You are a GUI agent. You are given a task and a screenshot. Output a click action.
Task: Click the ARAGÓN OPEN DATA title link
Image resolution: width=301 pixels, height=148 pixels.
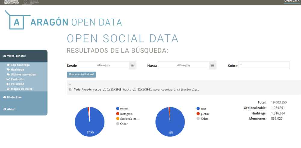76,22
